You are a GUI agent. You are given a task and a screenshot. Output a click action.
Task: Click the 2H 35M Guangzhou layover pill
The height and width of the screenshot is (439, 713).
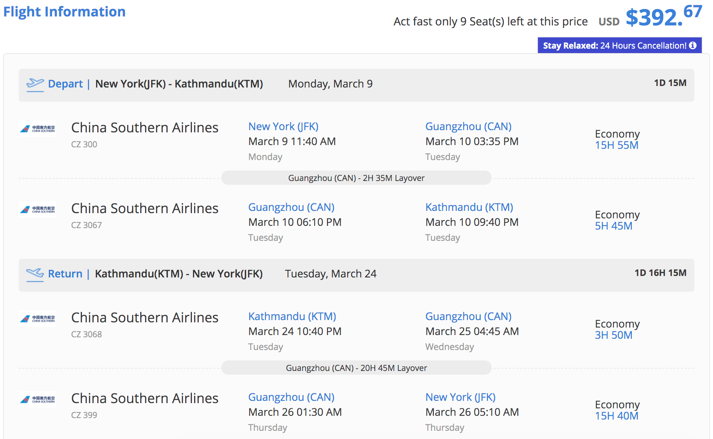356,178
